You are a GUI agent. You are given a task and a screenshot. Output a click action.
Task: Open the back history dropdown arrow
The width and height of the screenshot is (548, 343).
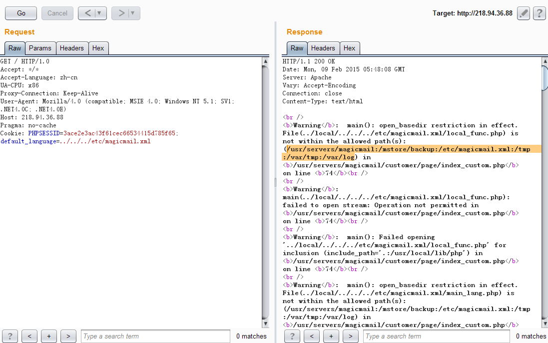click(99, 13)
